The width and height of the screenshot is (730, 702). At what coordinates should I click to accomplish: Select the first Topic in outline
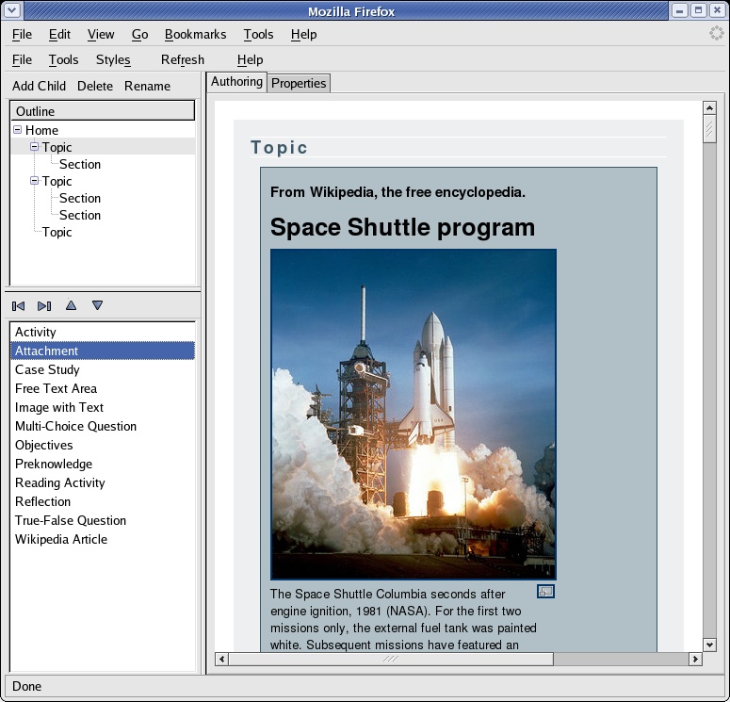[x=57, y=147]
